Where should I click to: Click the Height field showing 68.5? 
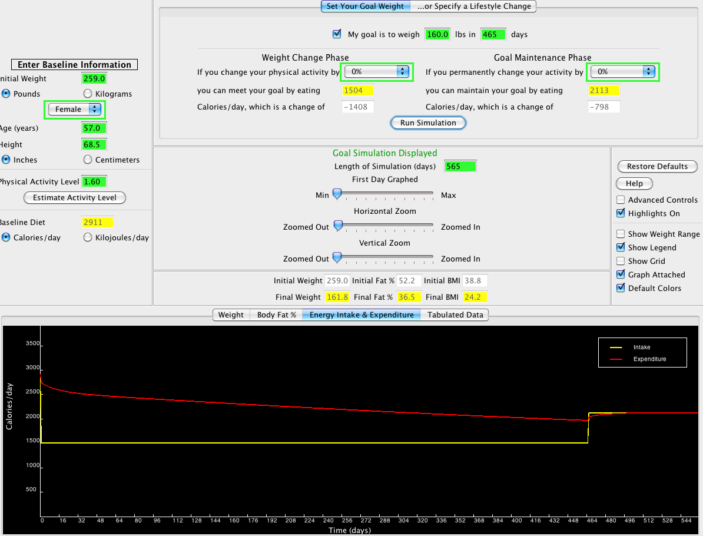pos(94,144)
